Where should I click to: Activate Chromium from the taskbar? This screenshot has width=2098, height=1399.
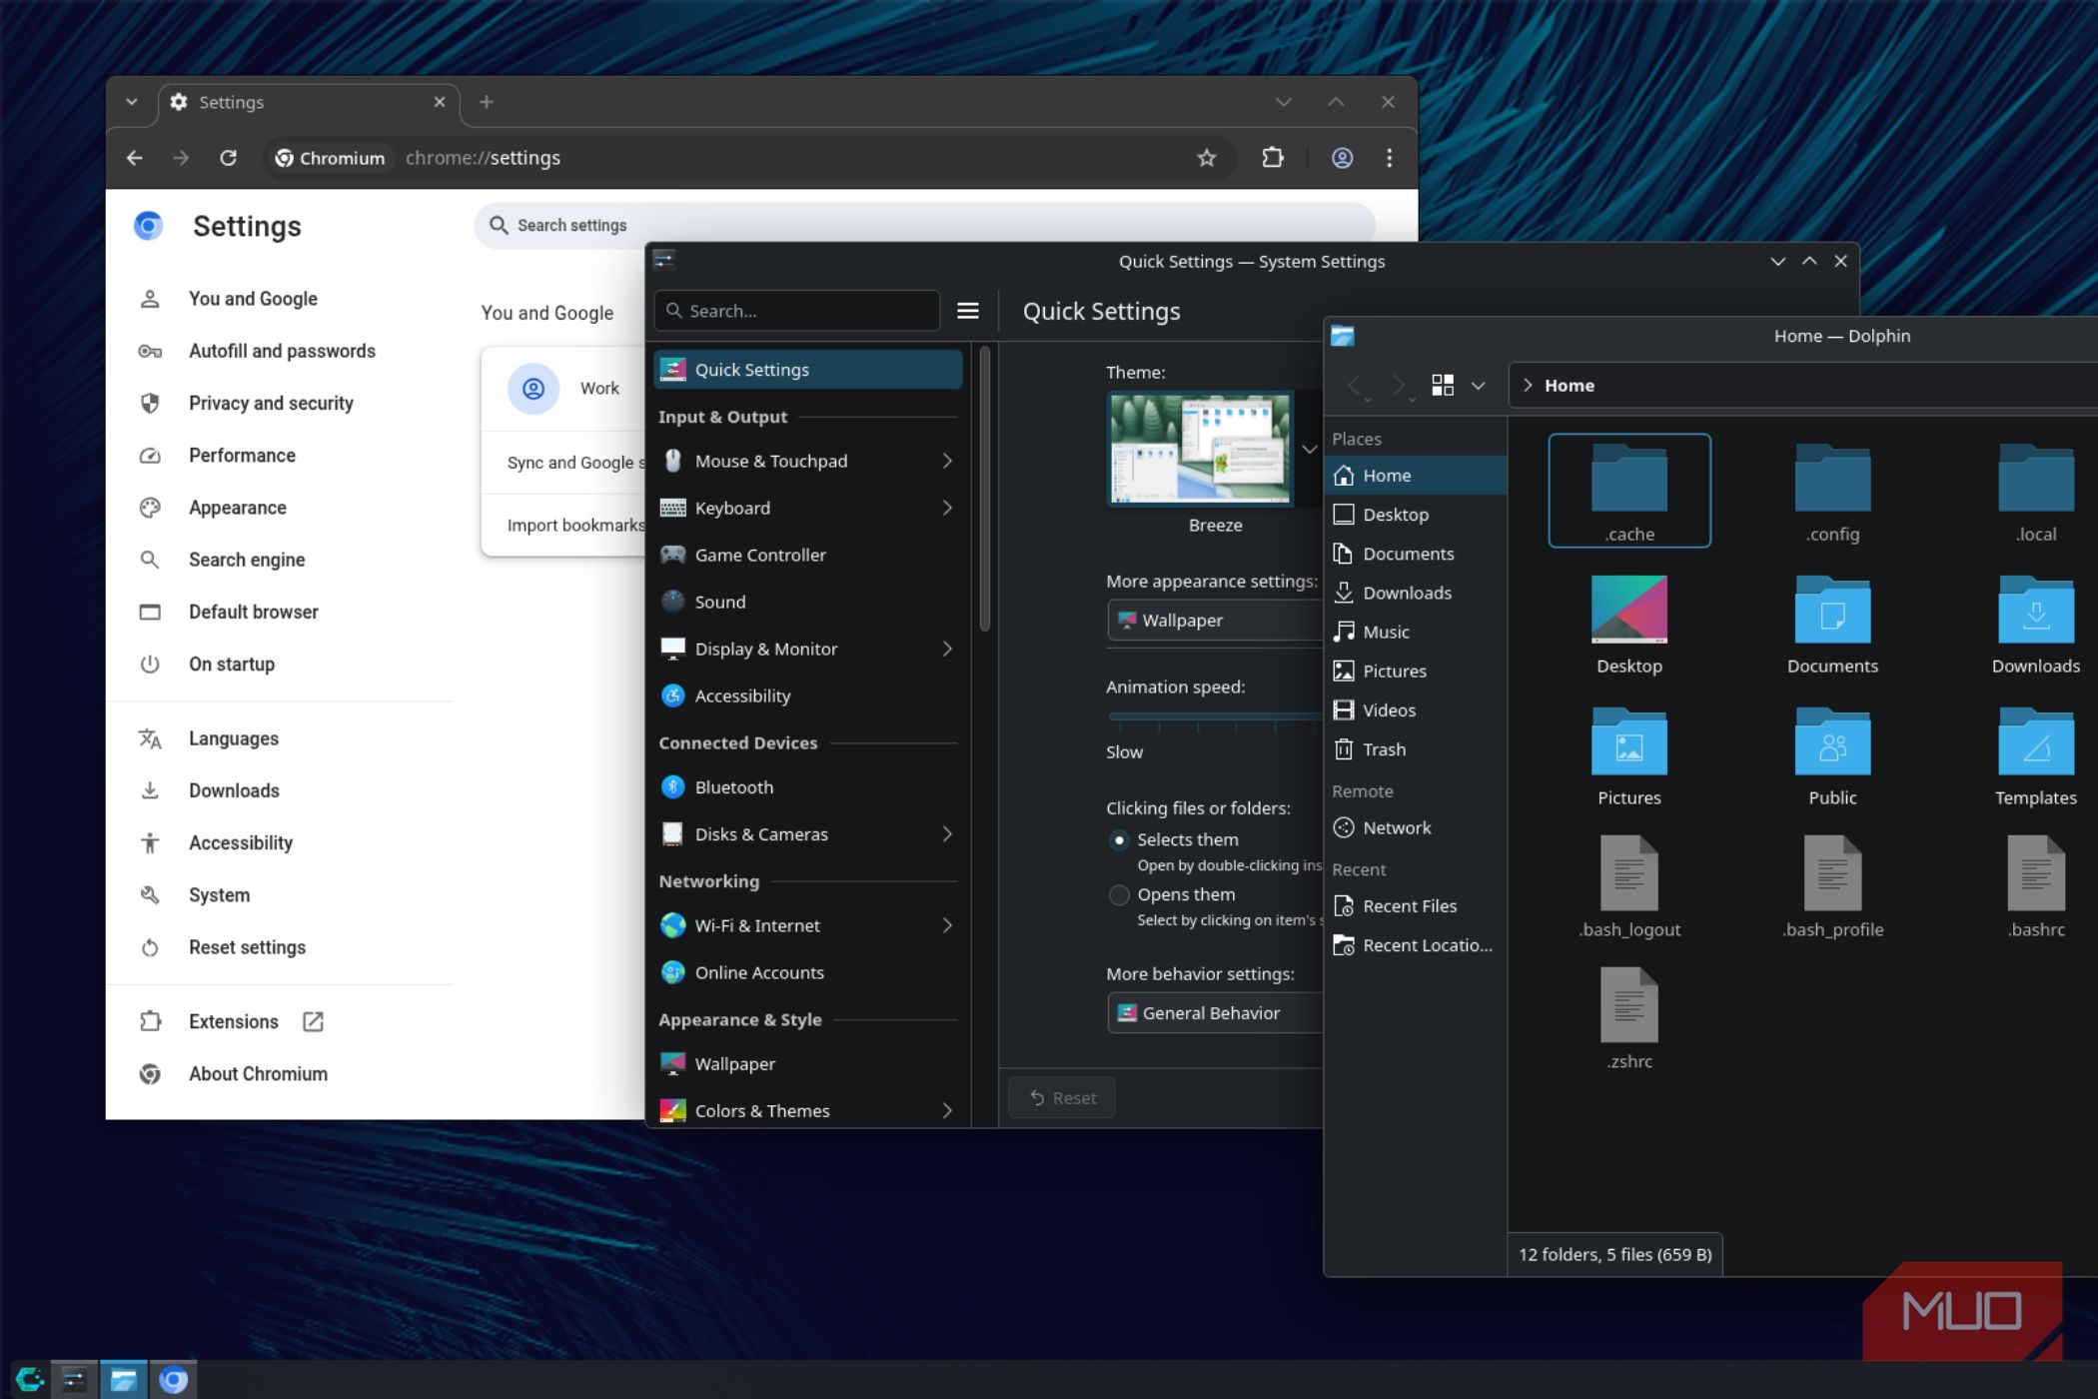tap(174, 1380)
